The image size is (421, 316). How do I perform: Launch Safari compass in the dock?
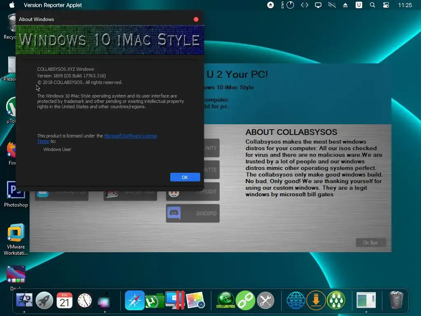point(134,300)
